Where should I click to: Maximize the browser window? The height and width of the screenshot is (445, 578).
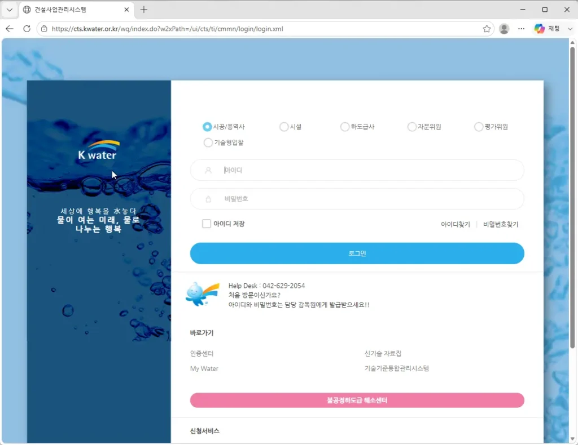[x=545, y=10]
